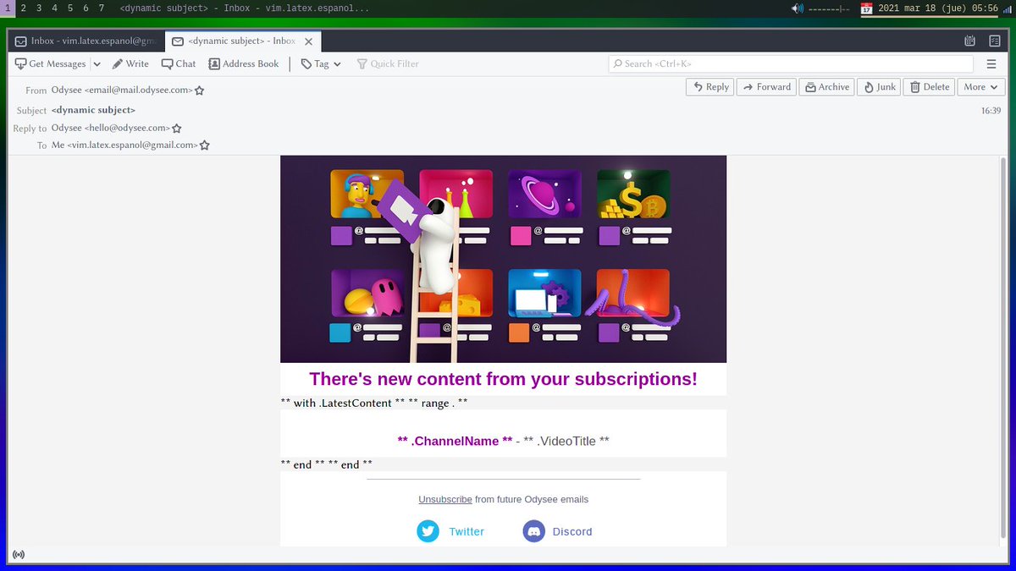Click the Discord logo icon

(533, 531)
